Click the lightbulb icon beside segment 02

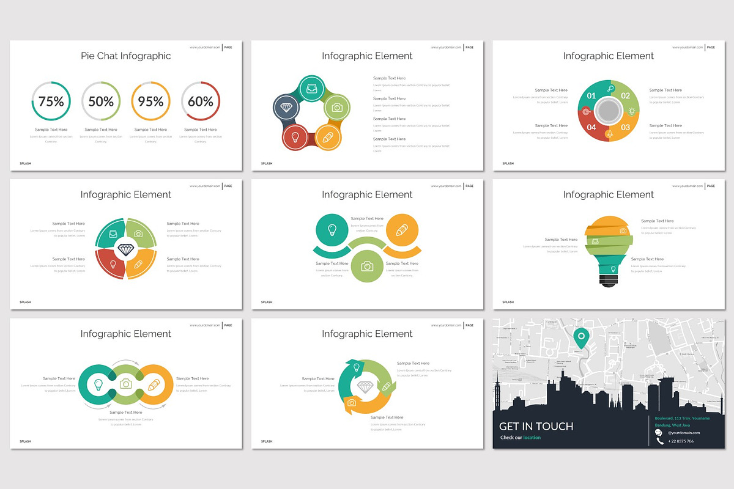pos(631,111)
